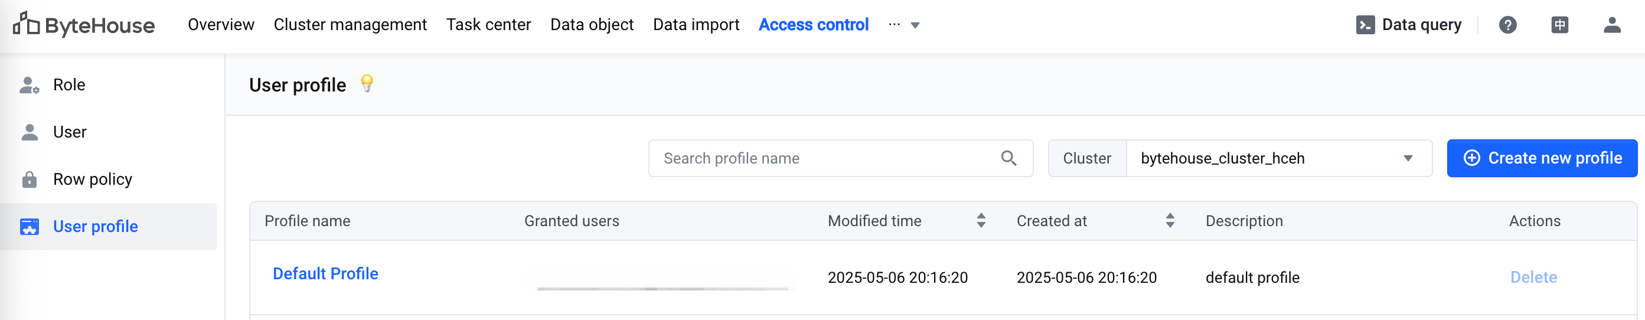Delete the default profile row
This screenshot has height=320, width=1645.
1533,277
